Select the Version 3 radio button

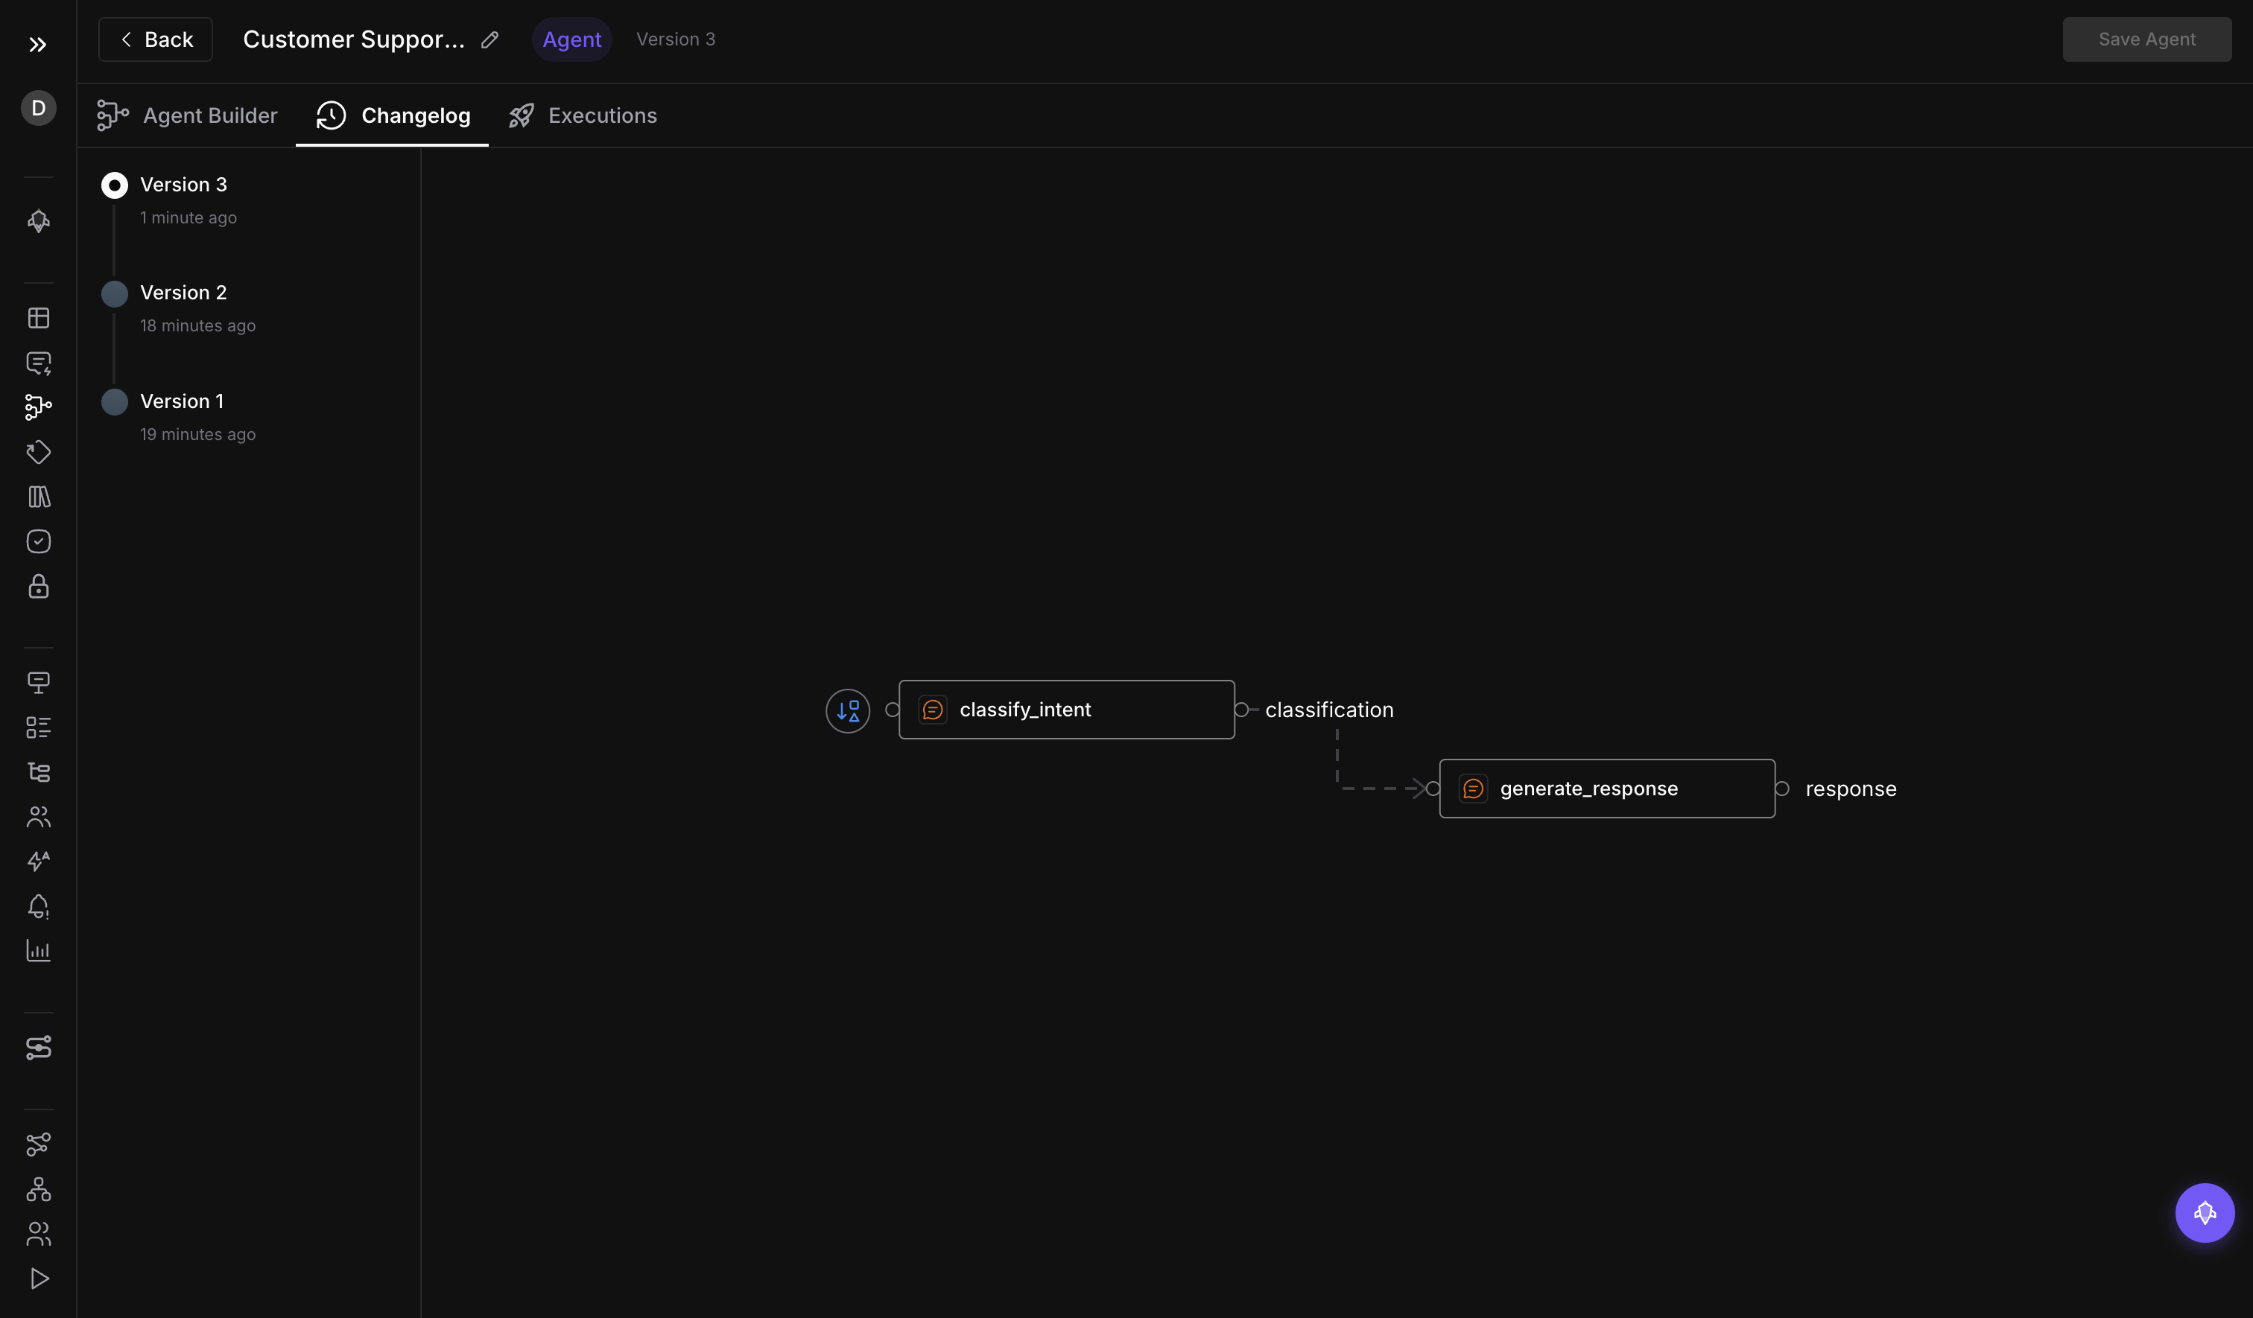(x=115, y=185)
